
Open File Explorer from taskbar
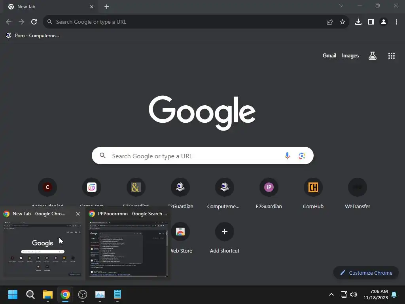[x=48, y=294]
